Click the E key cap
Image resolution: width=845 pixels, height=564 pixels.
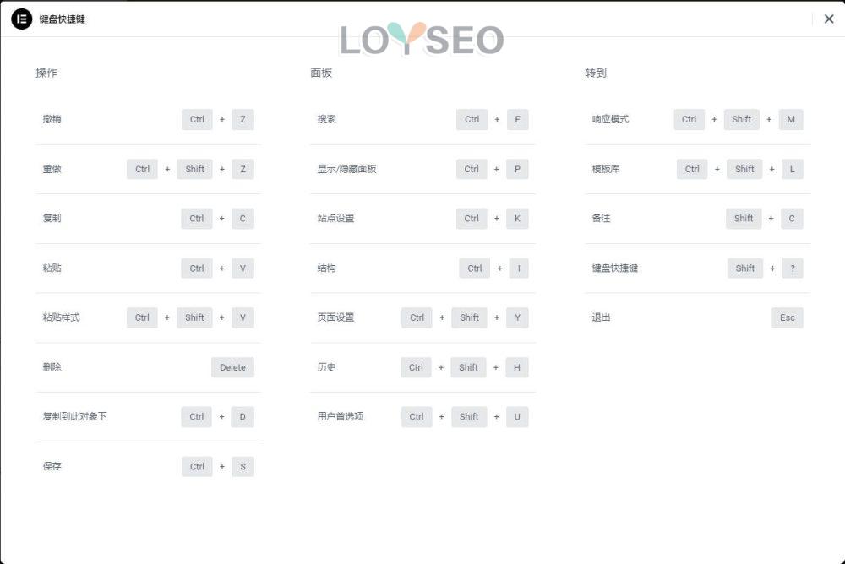[517, 120]
